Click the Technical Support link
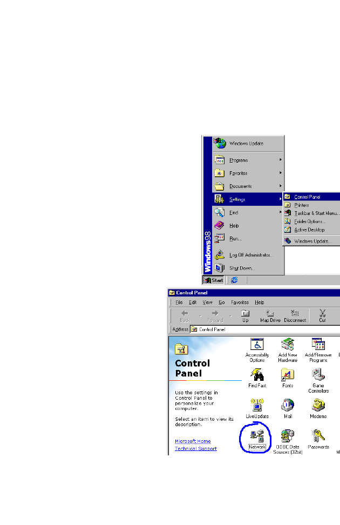Image resolution: width=340 pixels, height=525 pixels. [x=196, y=448]
